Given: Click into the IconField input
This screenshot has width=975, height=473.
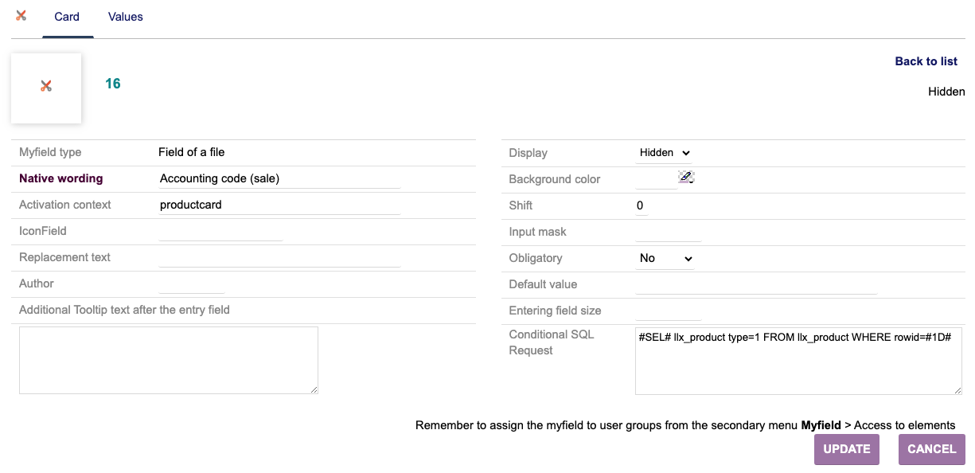Looking at the screenshot, I should [220, 232].
